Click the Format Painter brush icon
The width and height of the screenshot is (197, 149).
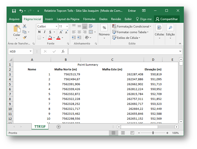pyautogui.click(x=25, y=37)
